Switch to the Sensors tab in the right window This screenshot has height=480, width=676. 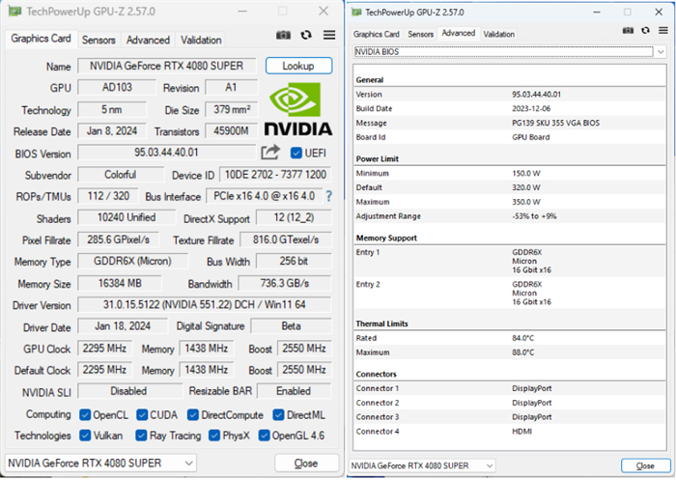(420, 34)
